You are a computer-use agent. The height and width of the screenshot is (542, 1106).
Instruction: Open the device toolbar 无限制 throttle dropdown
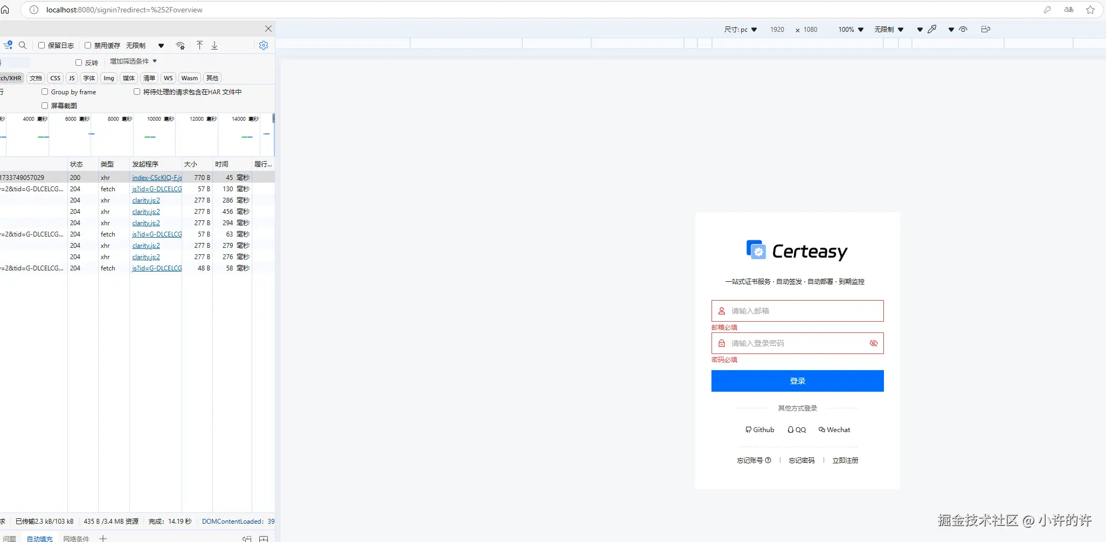pos(889,30)
